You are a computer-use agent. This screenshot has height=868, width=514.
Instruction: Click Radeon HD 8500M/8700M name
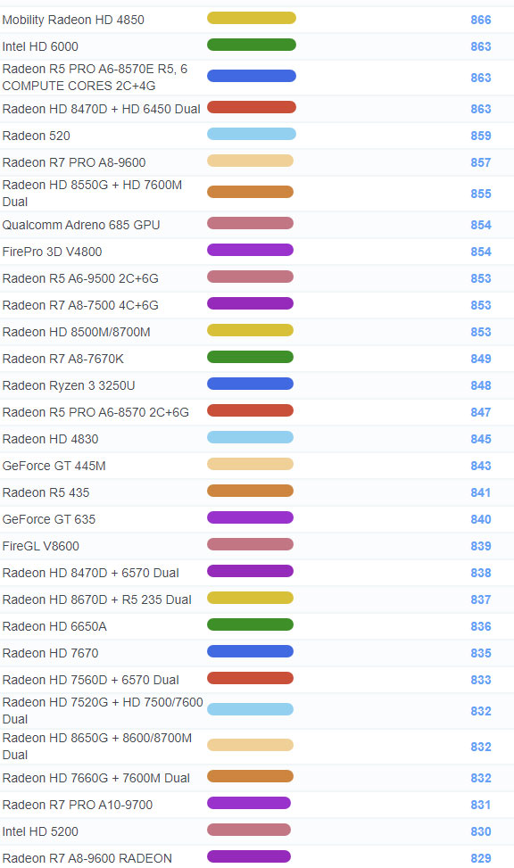coord(77,332)
